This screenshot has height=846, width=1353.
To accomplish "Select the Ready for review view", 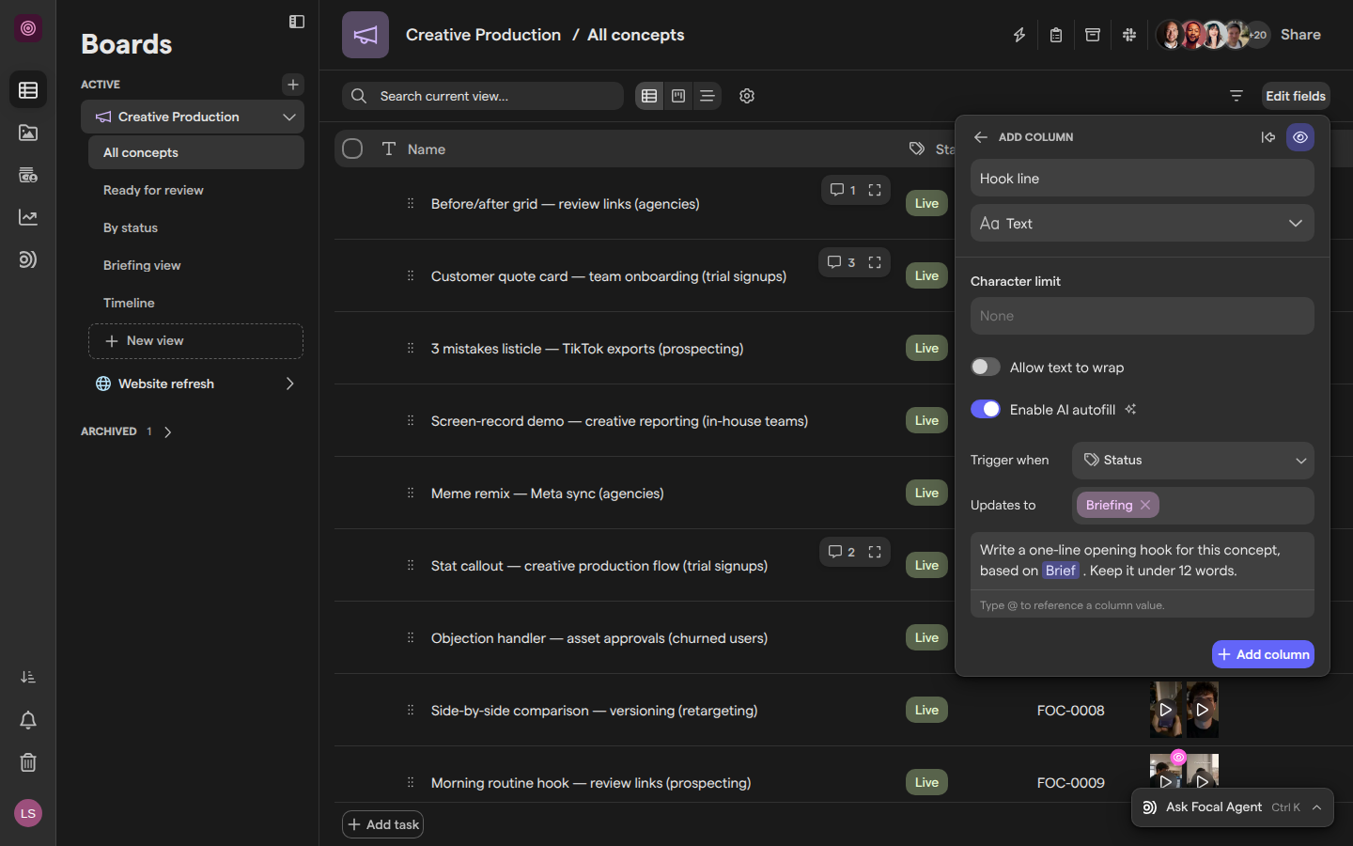I will [x=196, y=190].
